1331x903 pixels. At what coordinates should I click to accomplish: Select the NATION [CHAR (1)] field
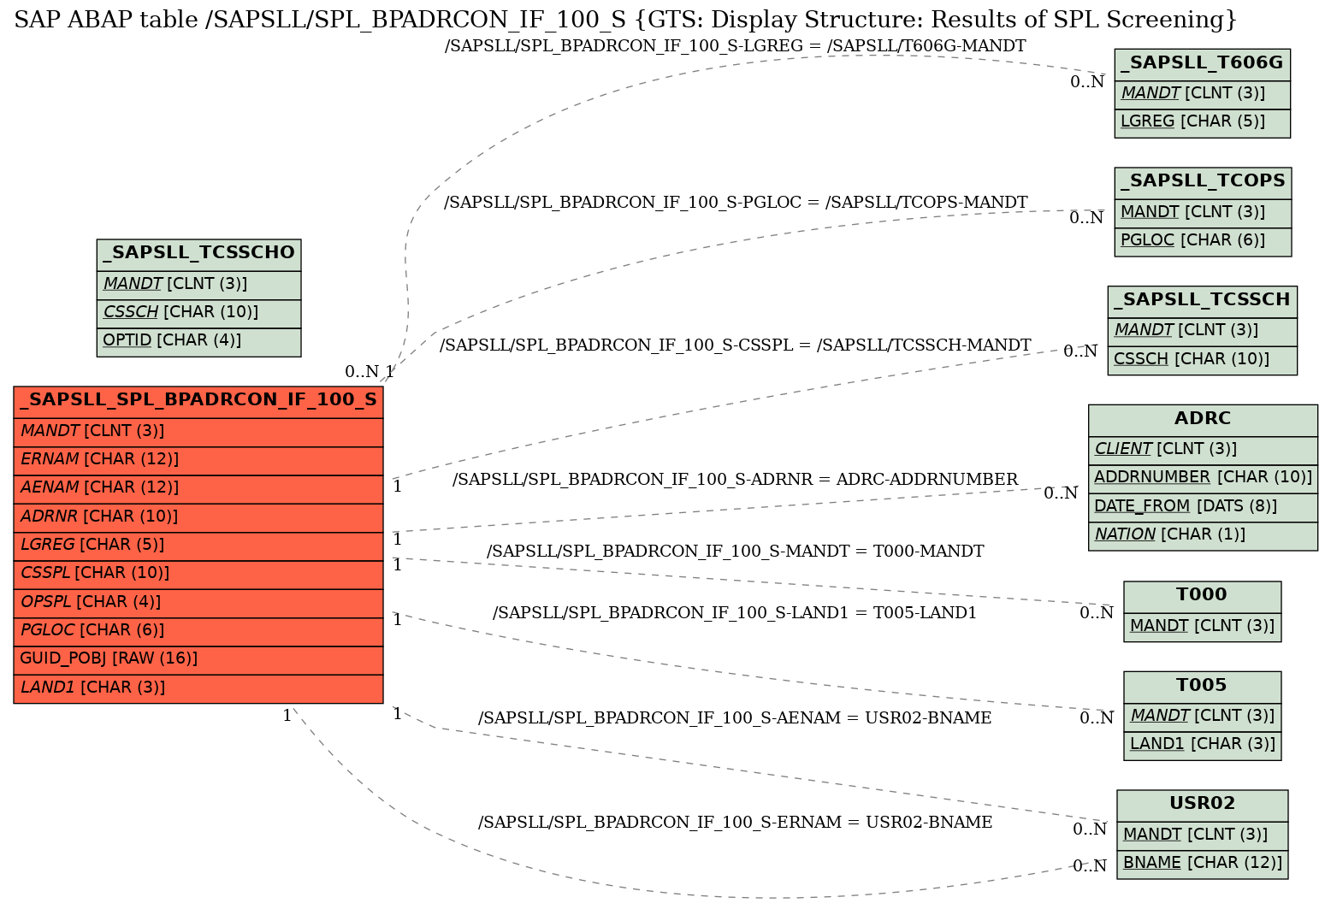tap(1203, 535)
